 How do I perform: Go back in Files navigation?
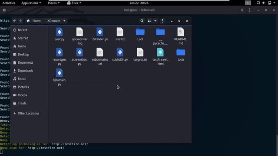pos(14,21)
